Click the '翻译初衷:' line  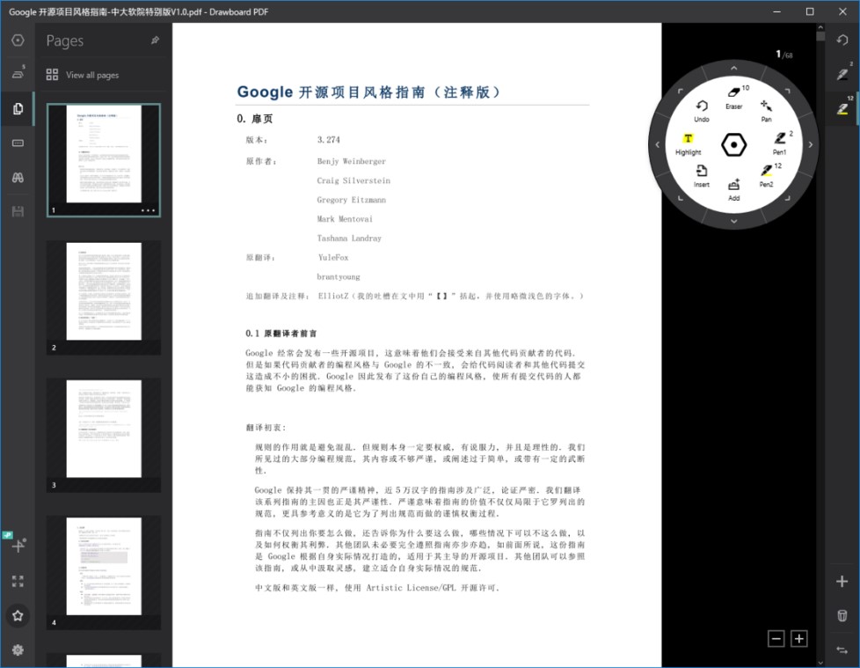(x=266, y=428)
